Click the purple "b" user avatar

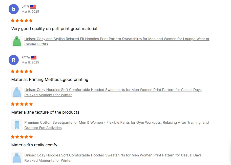14,9
